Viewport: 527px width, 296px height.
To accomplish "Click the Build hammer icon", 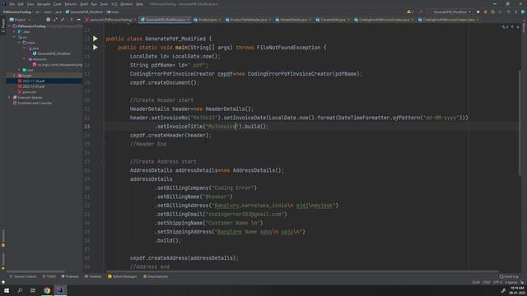I will (421, 12).
